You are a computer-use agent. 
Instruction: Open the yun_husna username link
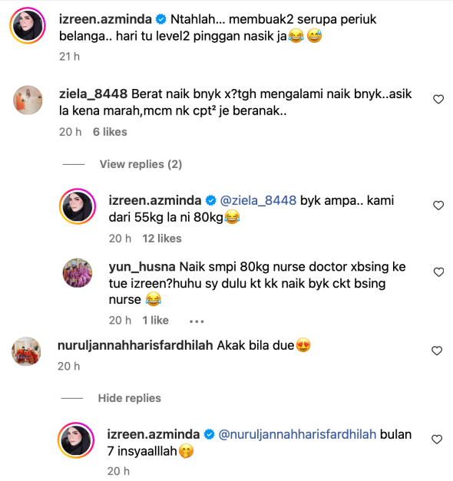pyautogui.click(x=142, y=266)
